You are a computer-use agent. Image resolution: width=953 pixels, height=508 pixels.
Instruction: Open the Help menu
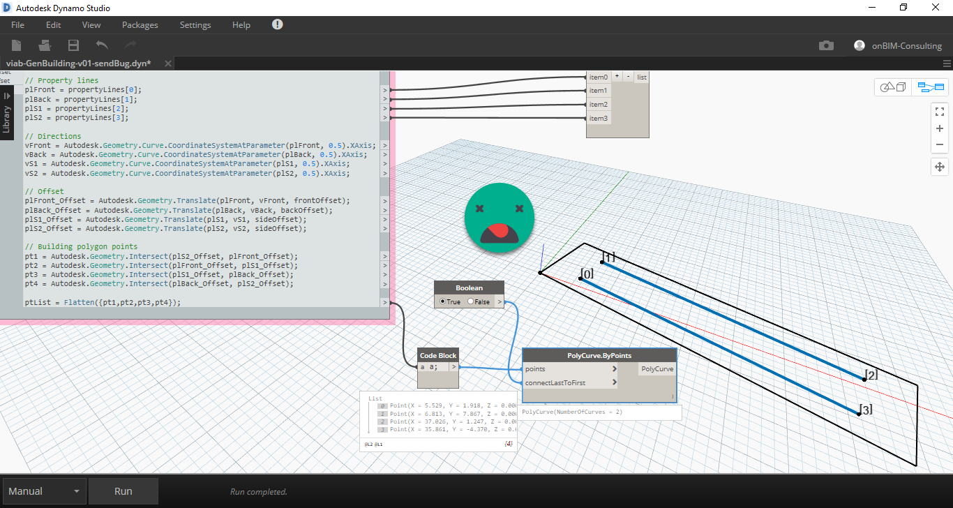241,24
